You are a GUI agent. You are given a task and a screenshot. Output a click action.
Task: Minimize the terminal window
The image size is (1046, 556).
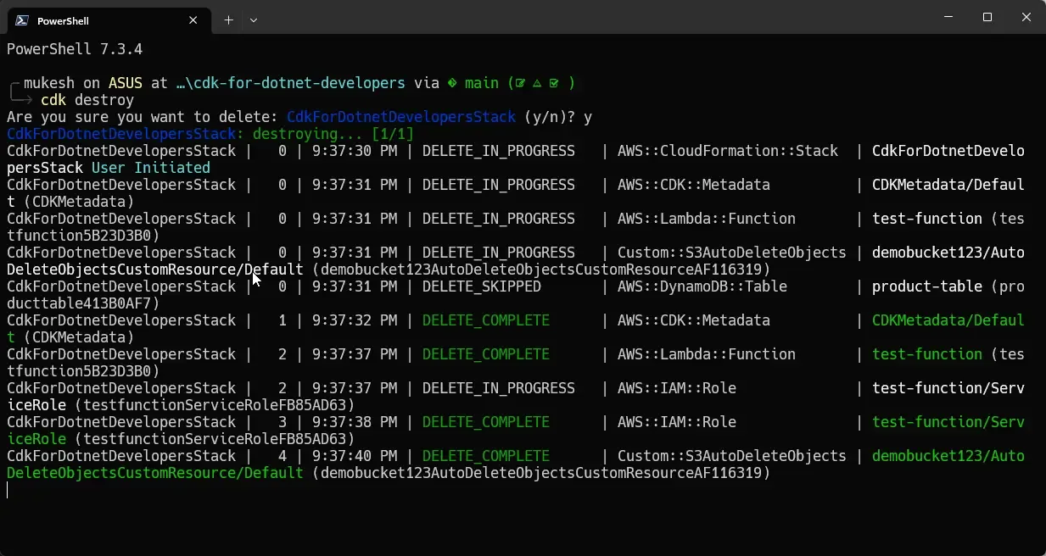948,17
